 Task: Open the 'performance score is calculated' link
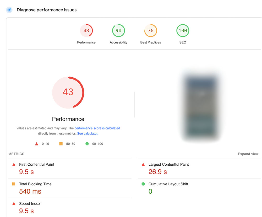click(x=97, y=128)
